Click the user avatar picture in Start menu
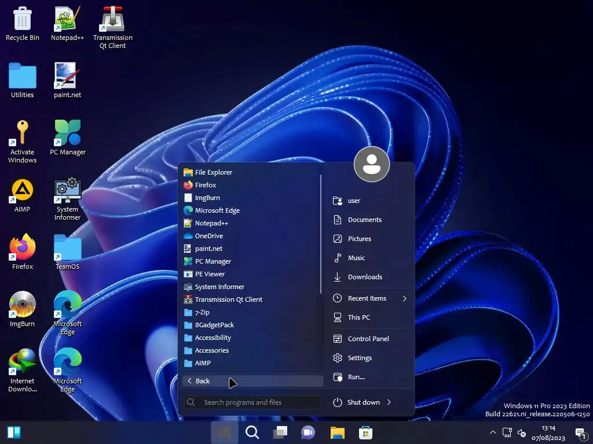The height and width of the screenshot is (444, 593). coord(372,164)
